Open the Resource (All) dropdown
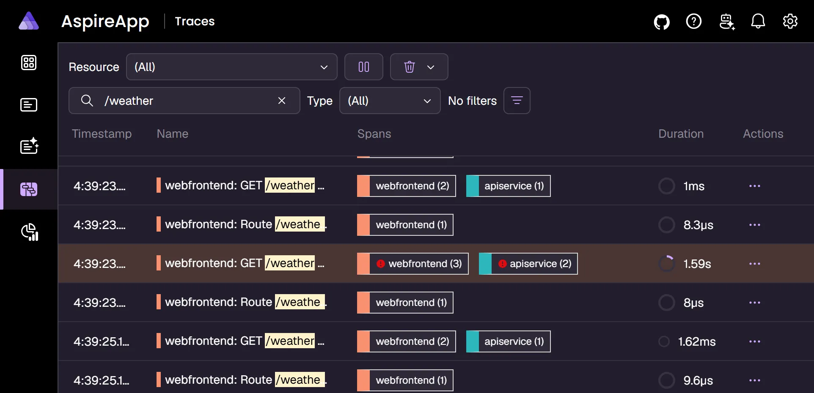814x393 pixels. (232, 67)
